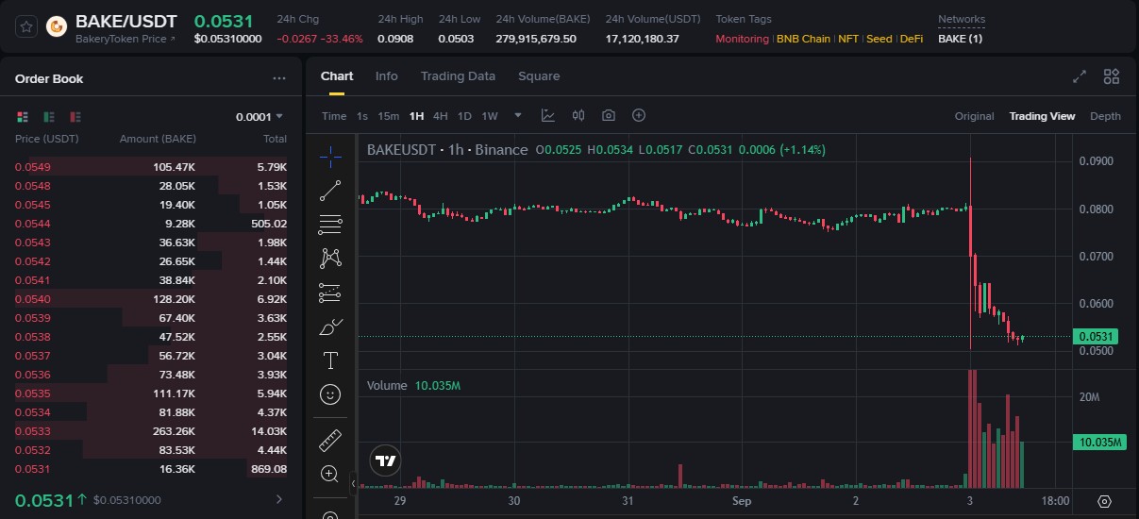Viewport: 1139px width, 519px height.
Task: Select the zoom in tool
Action: click(x=330, y=474)
